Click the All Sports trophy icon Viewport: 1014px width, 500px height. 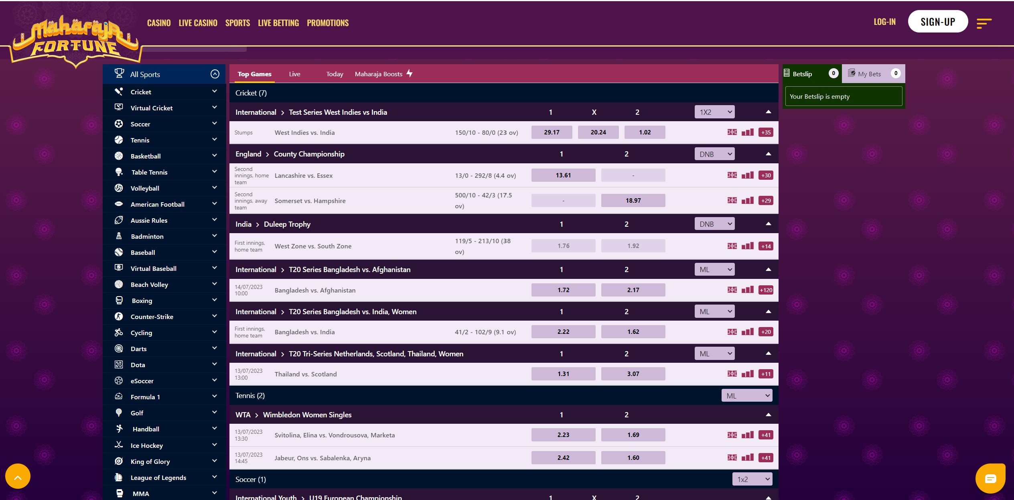point(119,73)
